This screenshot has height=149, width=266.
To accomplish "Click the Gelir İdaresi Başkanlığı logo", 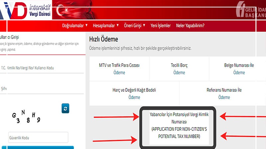I will point(250,11).
